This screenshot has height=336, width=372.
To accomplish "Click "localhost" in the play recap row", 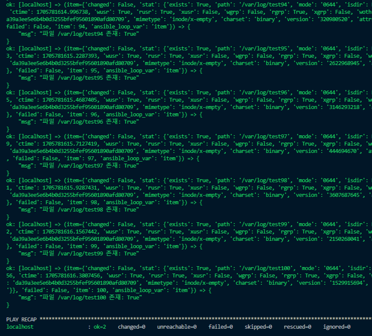I will [20, 327].
